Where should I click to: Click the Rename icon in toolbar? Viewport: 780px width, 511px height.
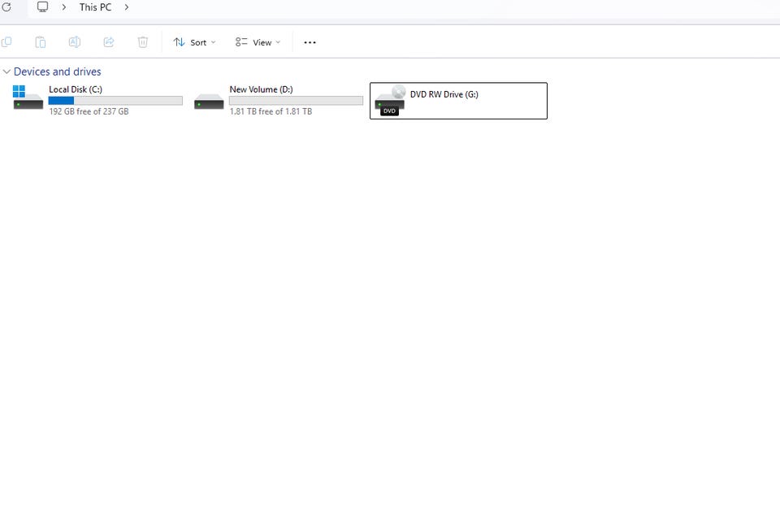pos(75,42)
